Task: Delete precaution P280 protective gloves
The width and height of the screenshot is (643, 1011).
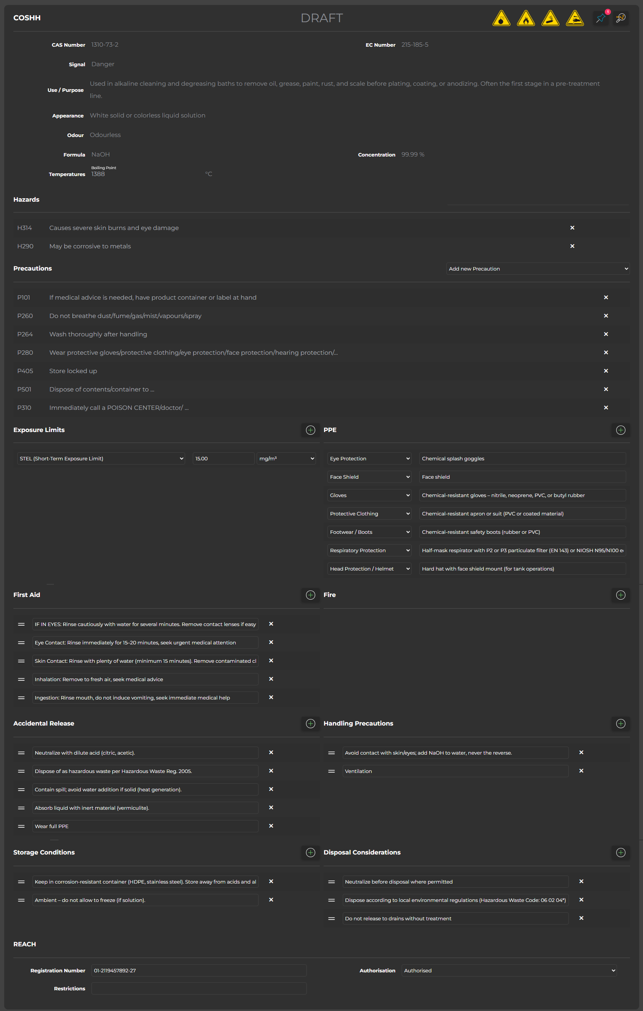Action: click(606, 353)
